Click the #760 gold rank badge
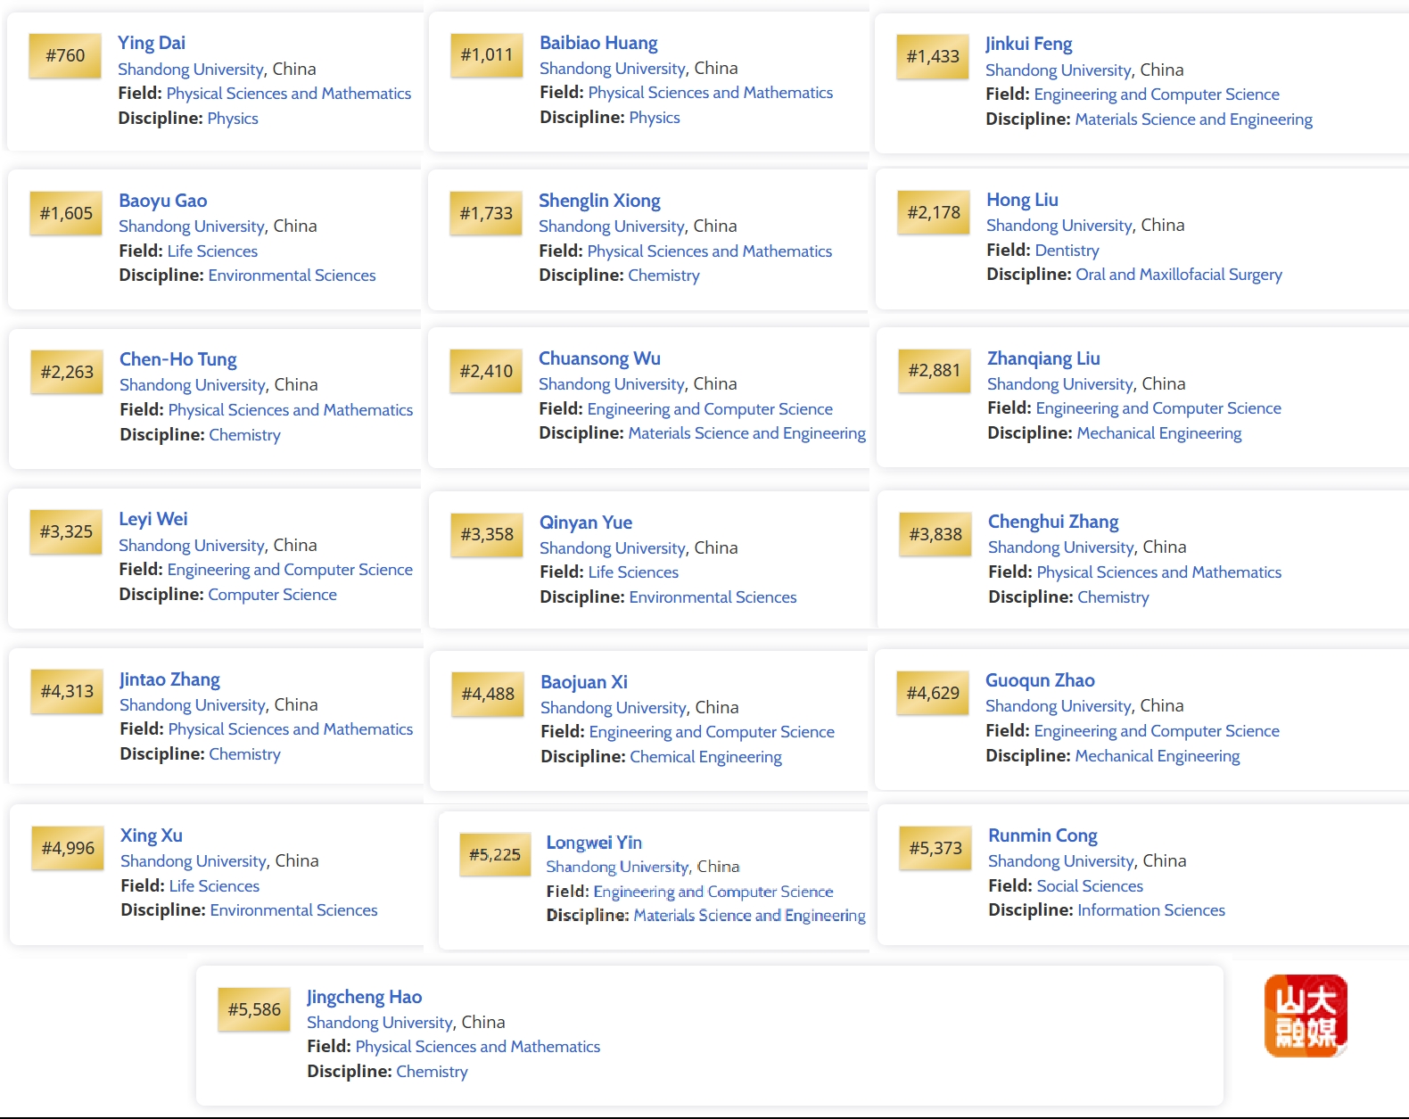Screen dimensions: 1409x1119 (65, 55)
